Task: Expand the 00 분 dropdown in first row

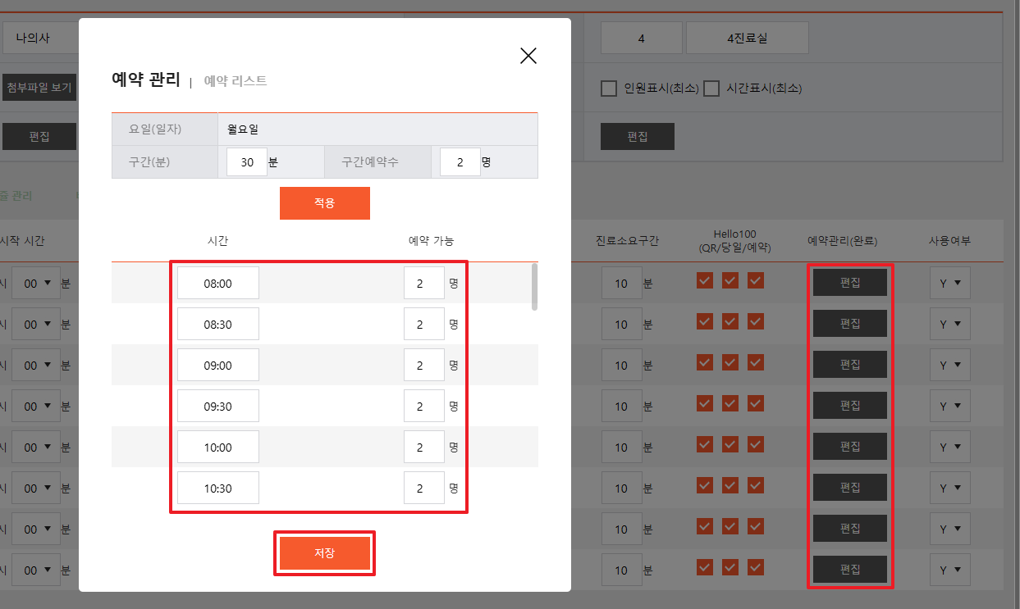Action: click(x=36, y=283)
